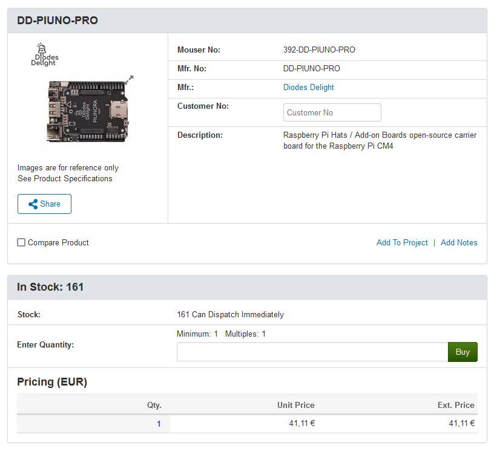
Task: Click the Unit Price column header
Action: pyautogui.click(x=296, y=405)
